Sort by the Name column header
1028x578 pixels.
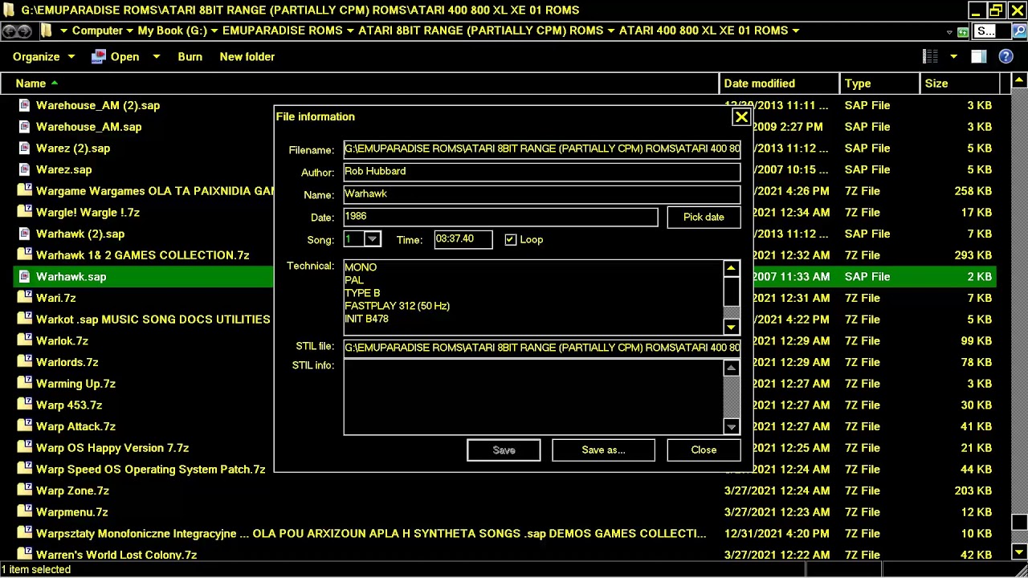pyautogui.click(x=360, y=83)
